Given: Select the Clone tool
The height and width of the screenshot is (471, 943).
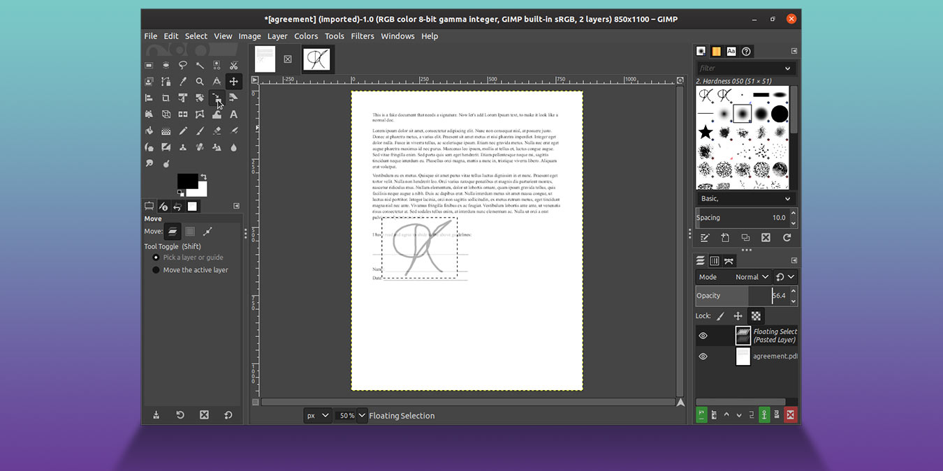Looking at the screenshot, I should [183, 147].
